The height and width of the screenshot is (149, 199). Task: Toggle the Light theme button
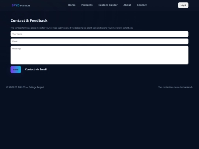183,5
